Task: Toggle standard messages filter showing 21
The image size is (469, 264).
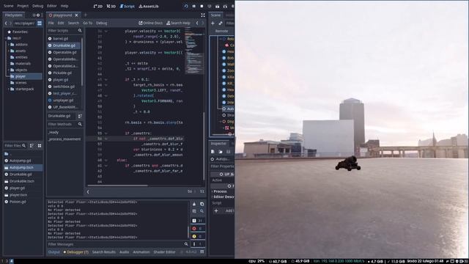Action: coord(198,221)
